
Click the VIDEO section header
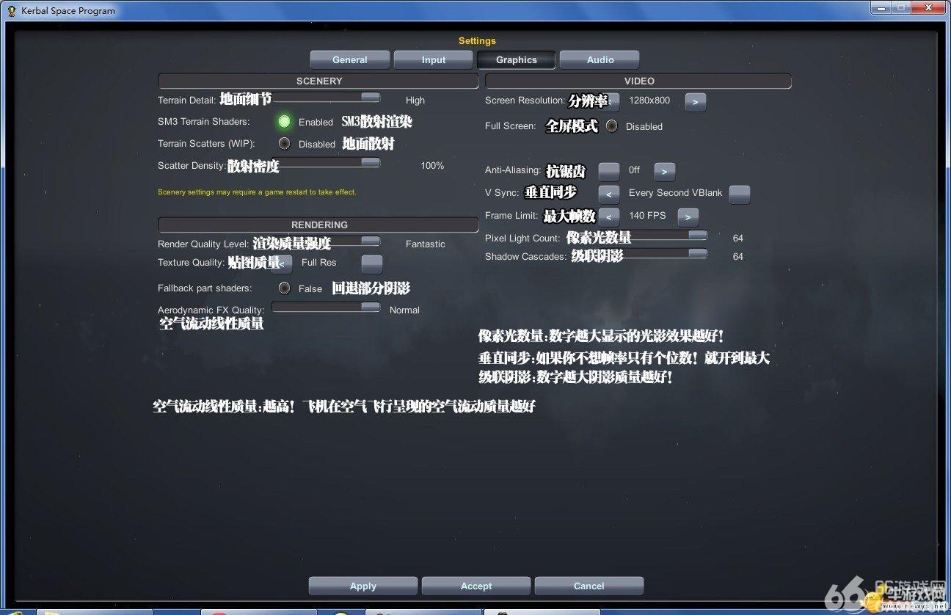(x=638, y=81)
